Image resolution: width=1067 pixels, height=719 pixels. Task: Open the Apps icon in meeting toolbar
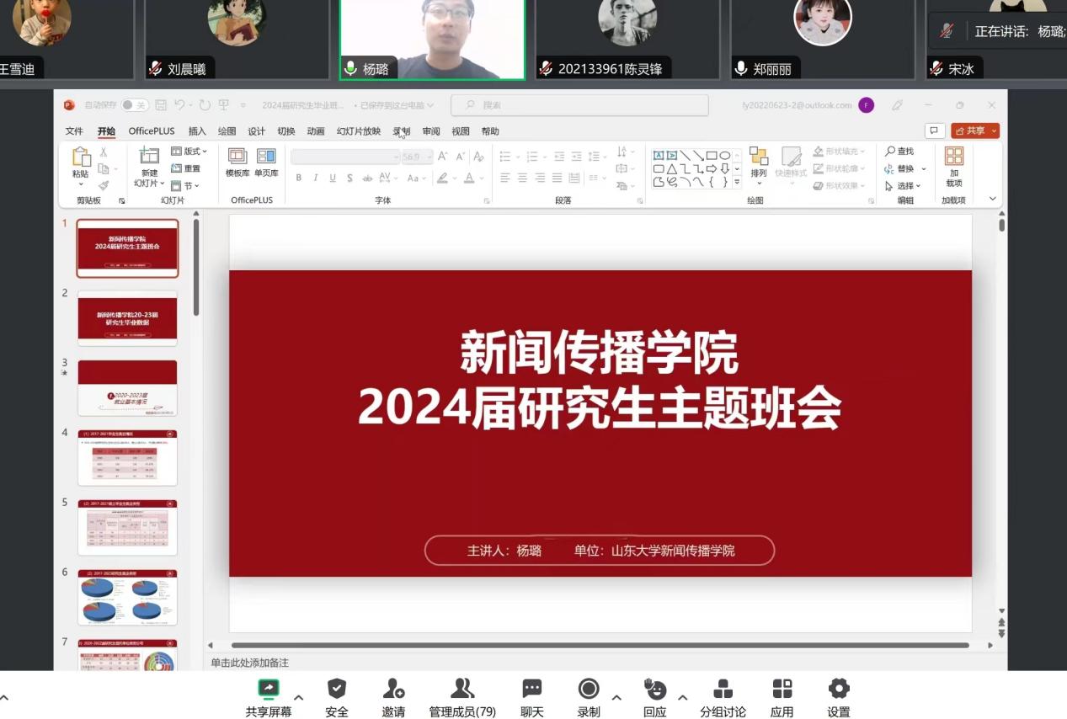(x=782, y=690)
